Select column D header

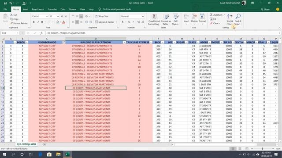pos(96,39)
